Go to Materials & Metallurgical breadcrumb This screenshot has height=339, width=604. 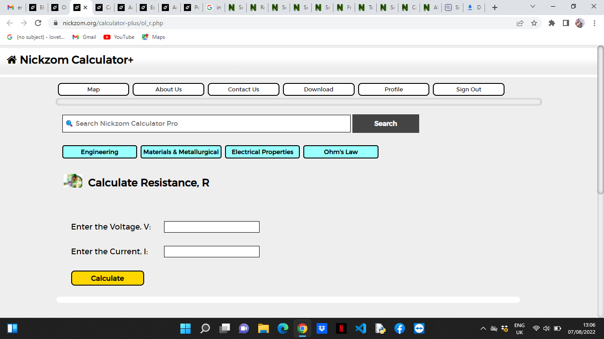(181, 152)
